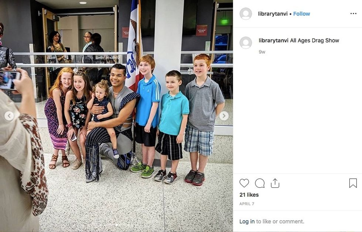
Task: Select the All Ages Drag Show caption text
Action: [314, 41]
